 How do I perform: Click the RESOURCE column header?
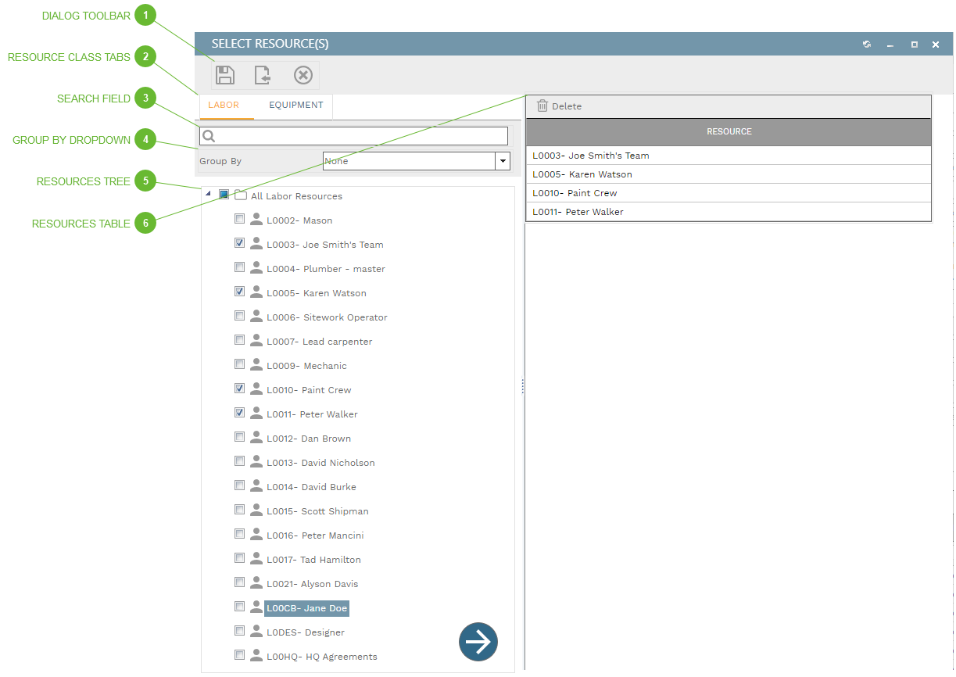point(729,132)
